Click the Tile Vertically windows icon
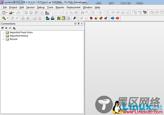The image size is (164, 115). [x=162, y=13]
